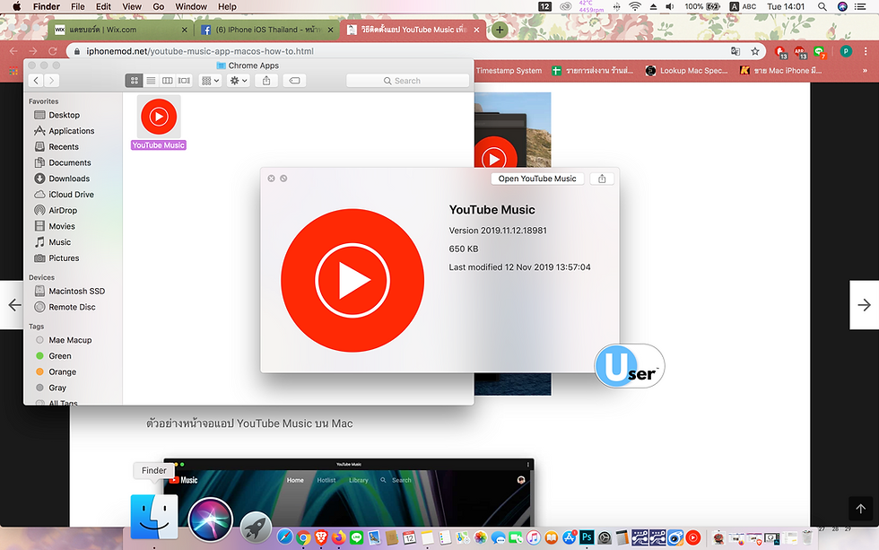Screen dimensions: 879x550
Task: Show more bookmarks with the overflow chevron
Action: [865, 71]
